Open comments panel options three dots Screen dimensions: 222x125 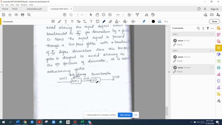tap(212, 28)
